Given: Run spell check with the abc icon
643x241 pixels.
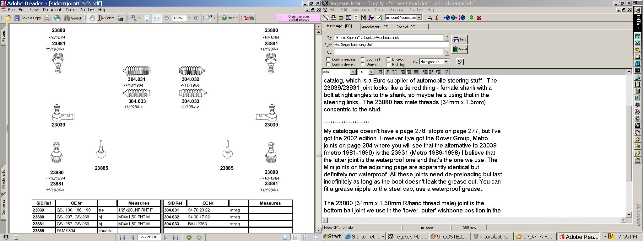Looking at the screenshot, I should pyautogui.click(x=459, y=62).
